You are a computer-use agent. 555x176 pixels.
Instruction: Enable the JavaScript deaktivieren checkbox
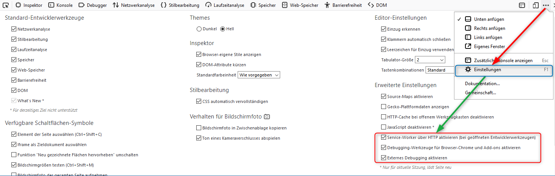pyautogui.click(x=383, y=127)
